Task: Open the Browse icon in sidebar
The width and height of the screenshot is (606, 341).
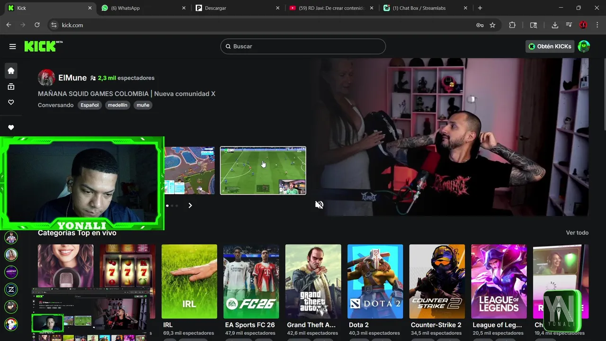Action: click(11, 87)
